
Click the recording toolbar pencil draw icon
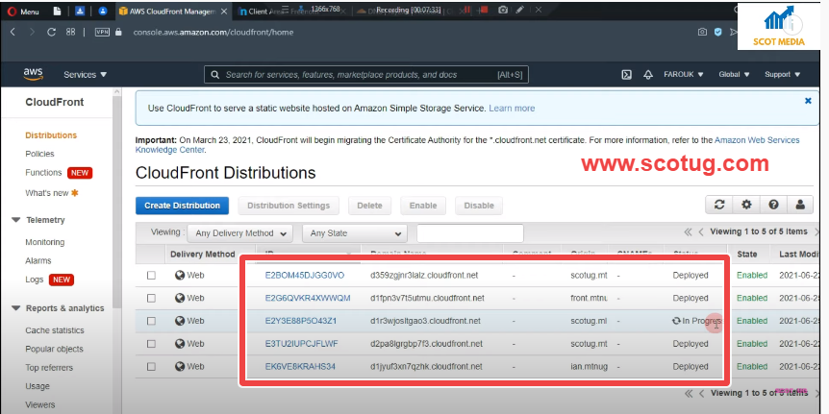[520, 10]
